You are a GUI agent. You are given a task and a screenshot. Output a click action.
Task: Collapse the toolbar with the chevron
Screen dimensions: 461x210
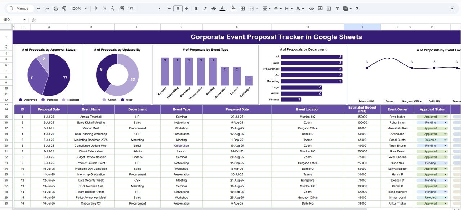452,9
